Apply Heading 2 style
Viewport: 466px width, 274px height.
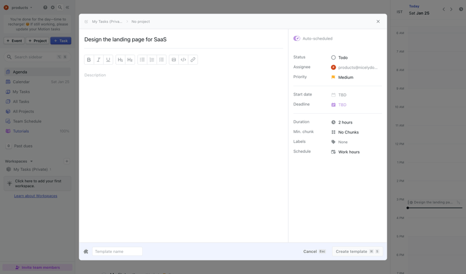(x=130, y=60)
